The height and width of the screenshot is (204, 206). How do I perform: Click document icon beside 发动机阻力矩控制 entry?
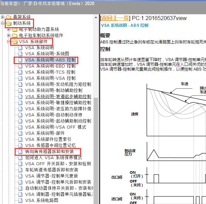[20, 84]
